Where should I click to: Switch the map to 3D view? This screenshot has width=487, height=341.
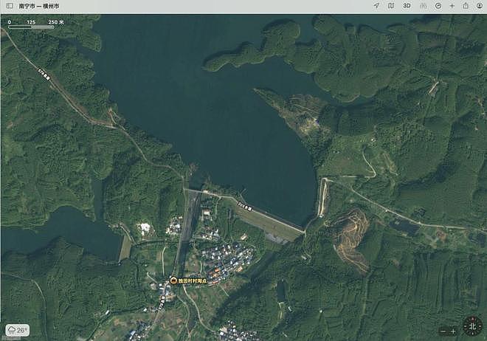[x=407, y=6]
